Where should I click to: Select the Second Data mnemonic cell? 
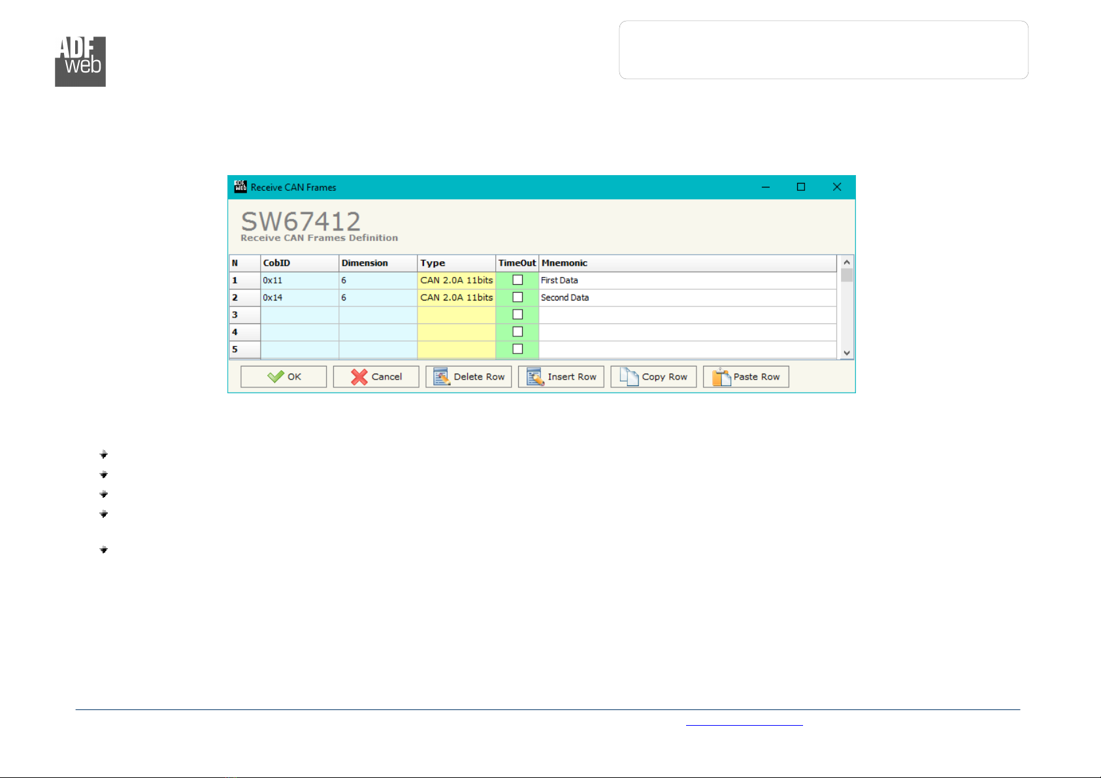[687, 297]
